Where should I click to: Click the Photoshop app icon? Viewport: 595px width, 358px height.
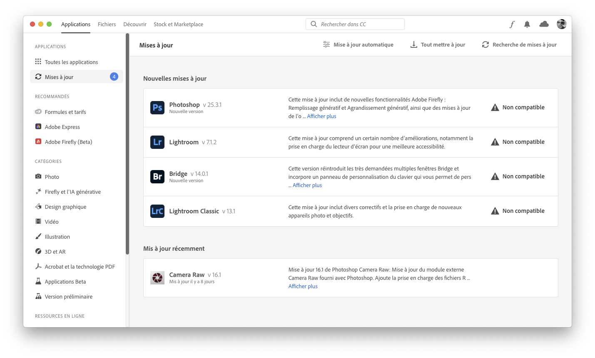(157, 108)
